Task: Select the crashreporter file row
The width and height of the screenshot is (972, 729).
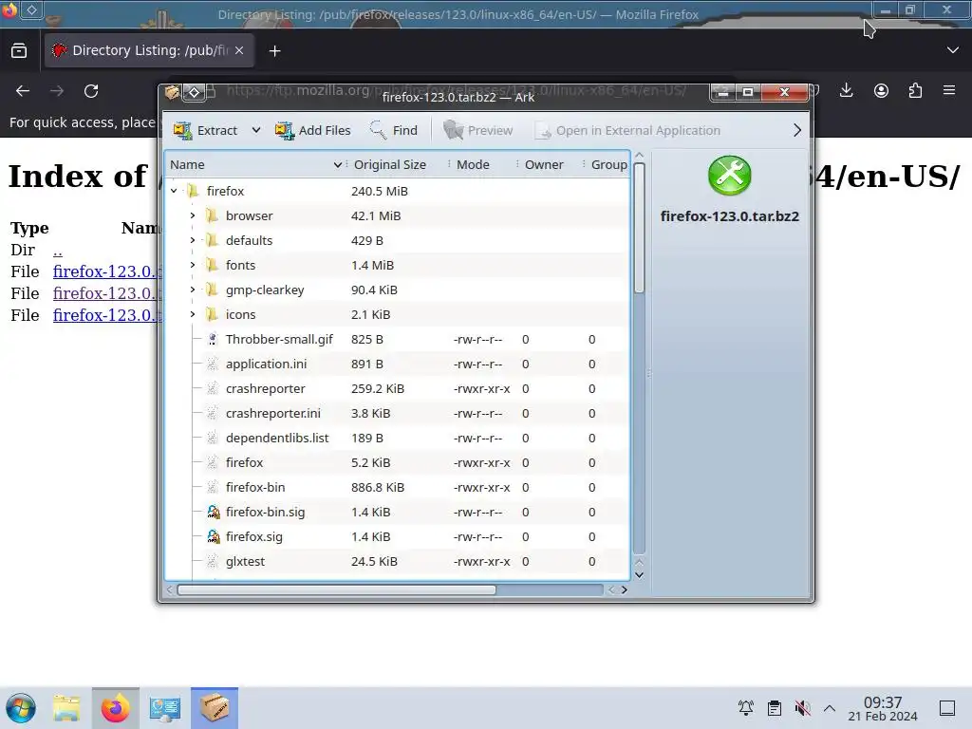Action: [398, 388]
